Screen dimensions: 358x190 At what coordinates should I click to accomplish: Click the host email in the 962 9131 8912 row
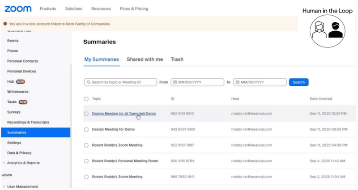(251, 114)
